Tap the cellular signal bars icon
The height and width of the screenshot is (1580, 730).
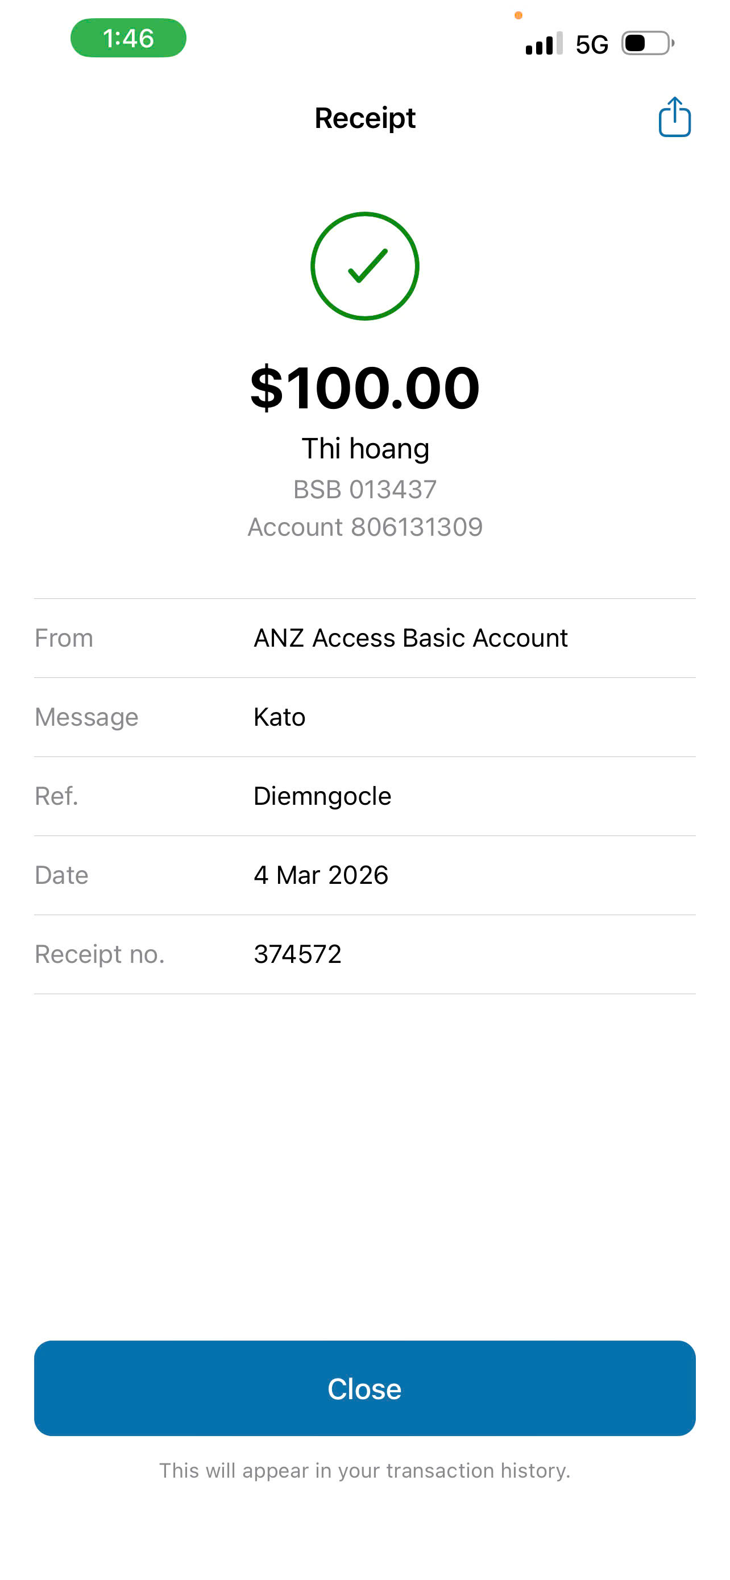click(x=544, y=44)
